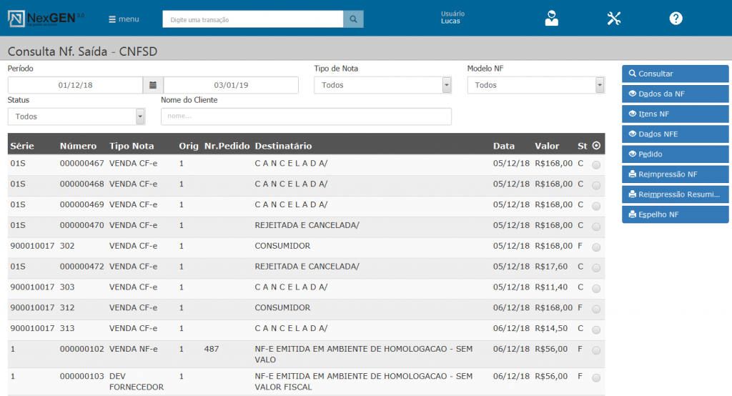Open the user profile icon in header
732x396 pixels.
point(551,19)
